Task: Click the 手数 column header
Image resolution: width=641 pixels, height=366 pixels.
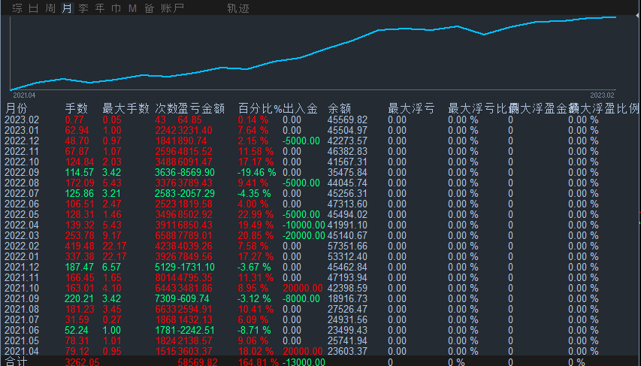Action: pos(77,108)
